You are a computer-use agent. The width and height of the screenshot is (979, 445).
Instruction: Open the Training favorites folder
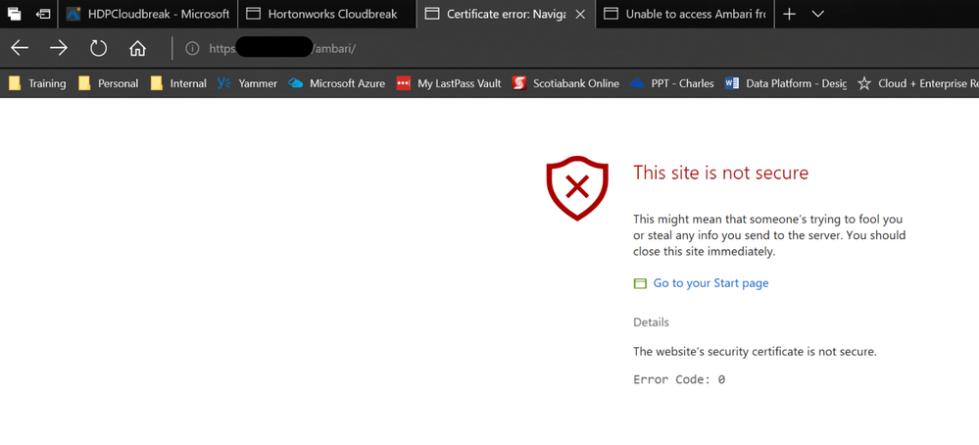(37, 83)
